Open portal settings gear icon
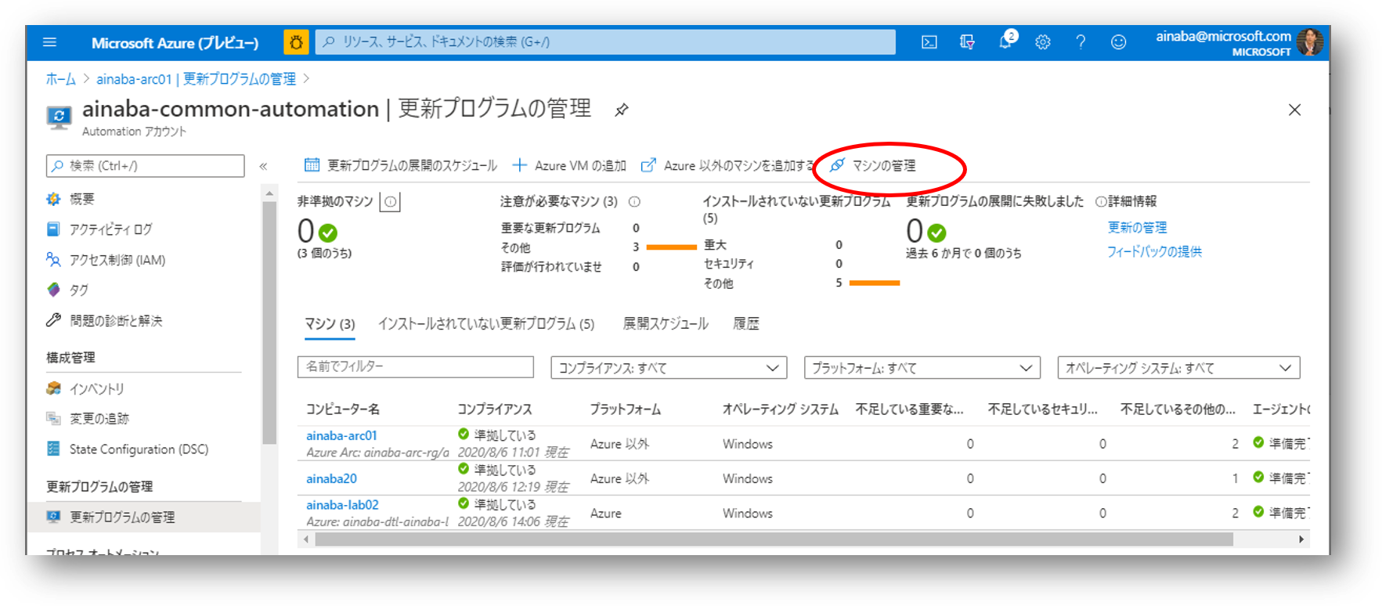This screenshot has height=606, width=1382. click(x=1043, y=42)
